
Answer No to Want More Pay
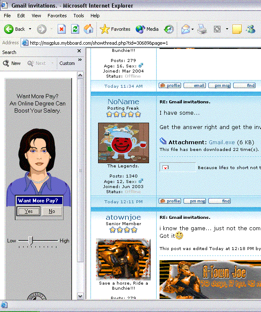pyautogui.click(x=52, y=211)
